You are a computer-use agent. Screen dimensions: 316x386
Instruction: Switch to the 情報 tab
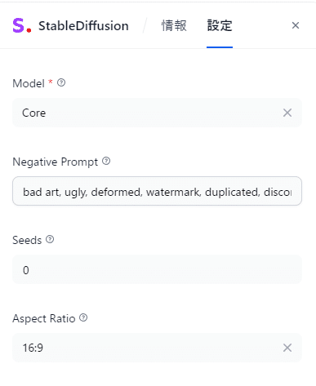point(174,26)
